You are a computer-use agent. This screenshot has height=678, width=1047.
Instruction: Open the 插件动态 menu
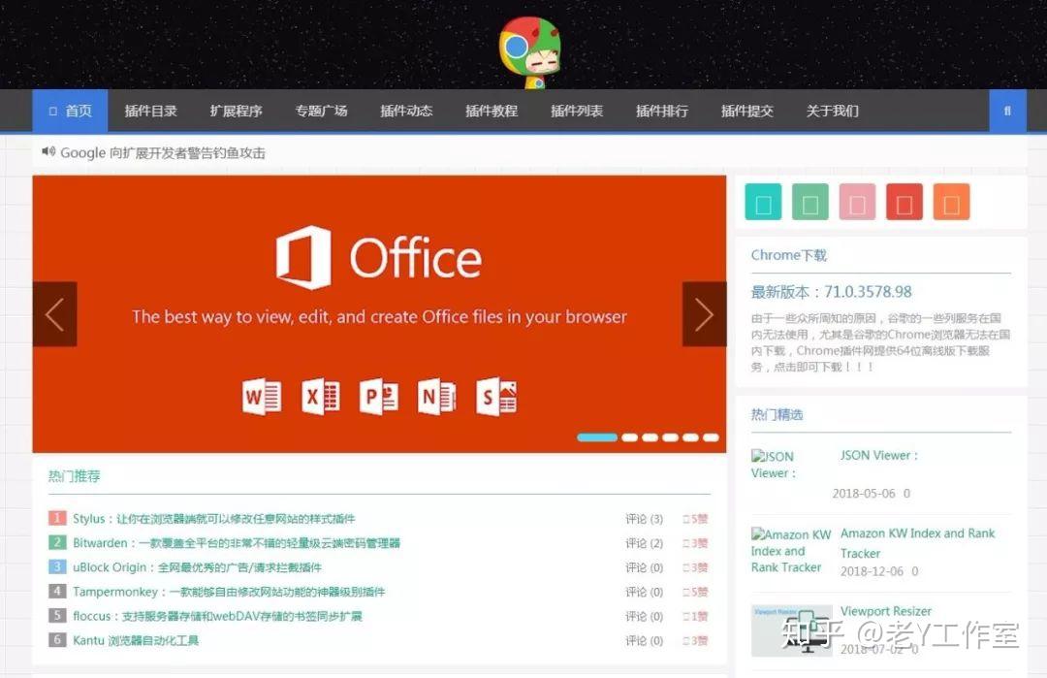pyautogui.click(x=406, y=111)
